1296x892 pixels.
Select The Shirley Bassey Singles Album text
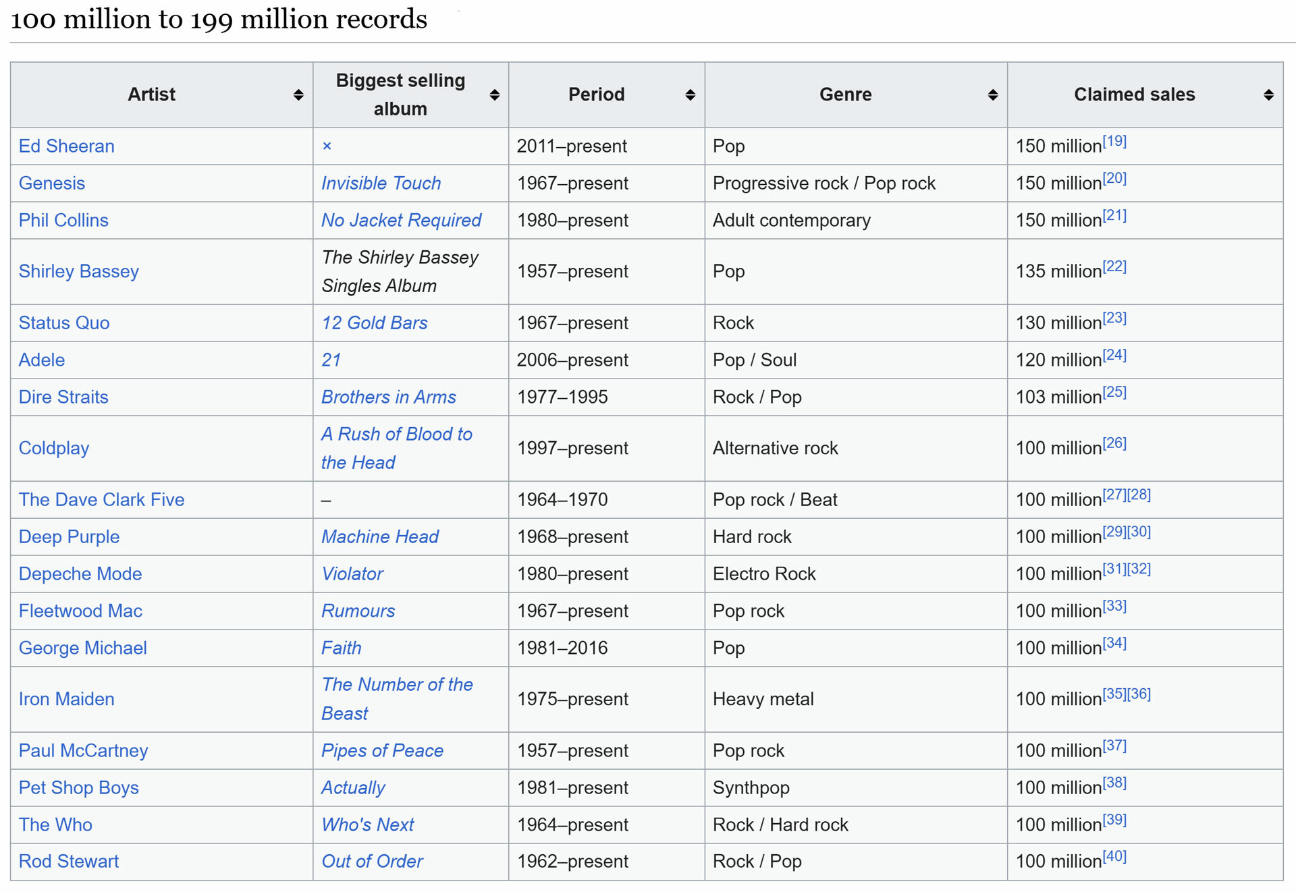400,272
